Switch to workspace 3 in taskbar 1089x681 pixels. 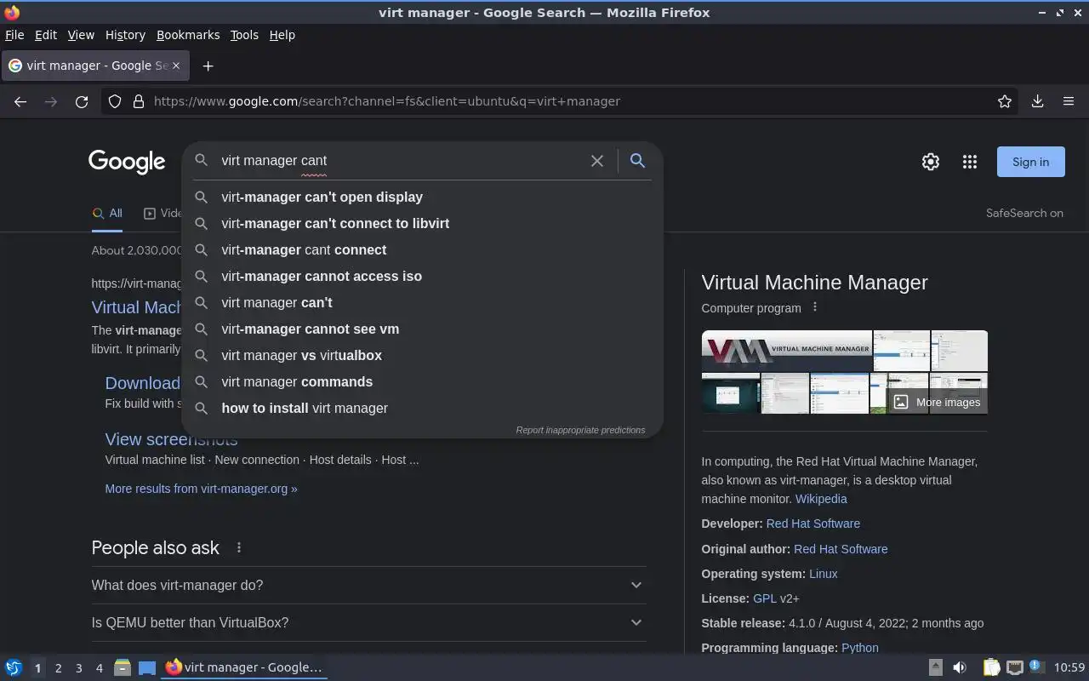click(x=78, y=668)
